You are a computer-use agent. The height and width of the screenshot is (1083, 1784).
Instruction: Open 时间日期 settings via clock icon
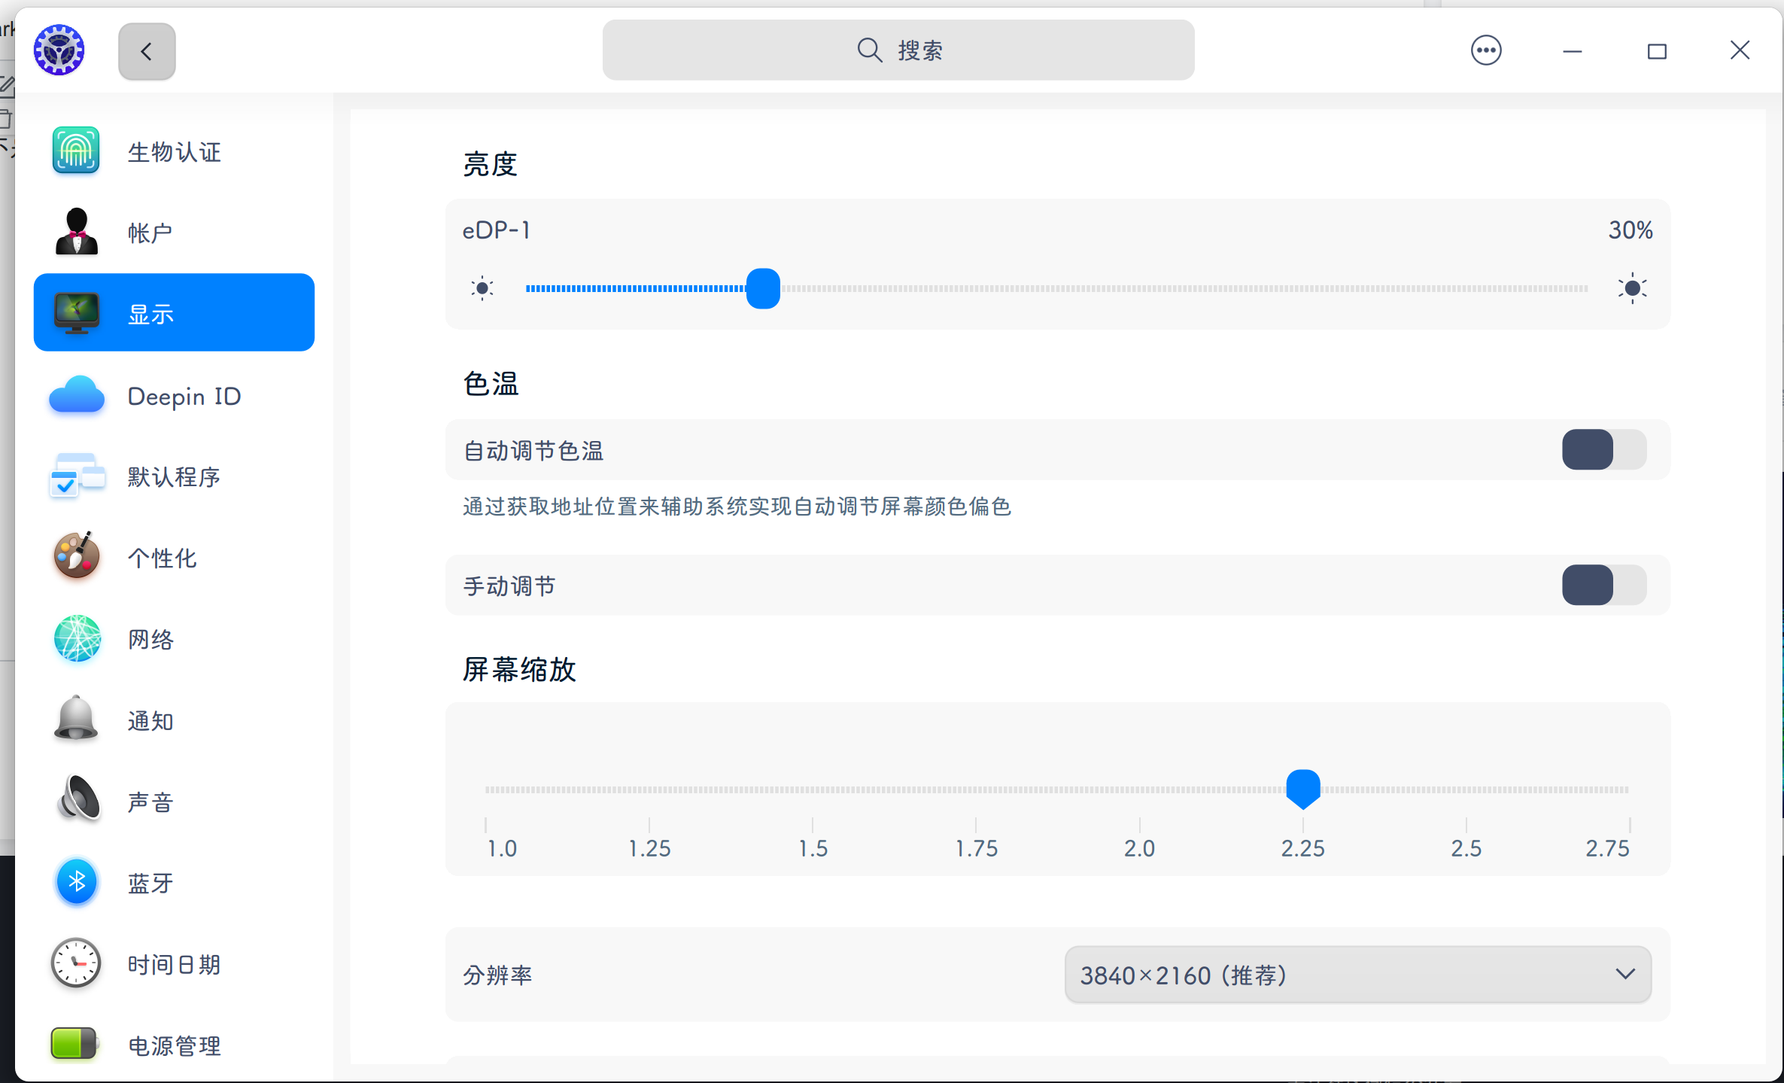point(76,963)
